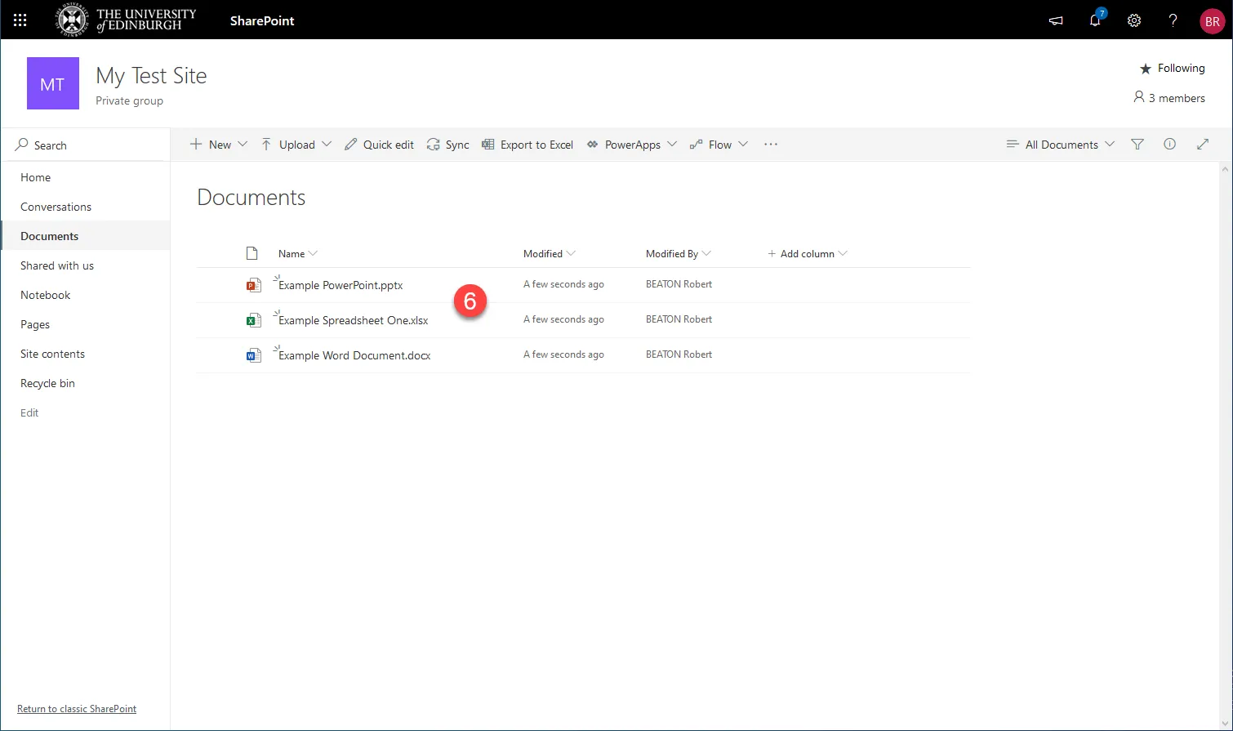The width and height of the screenshot is (1233, 731).
Task: Open the Office 365 app launcher waffle
Action: click(20, 20)
